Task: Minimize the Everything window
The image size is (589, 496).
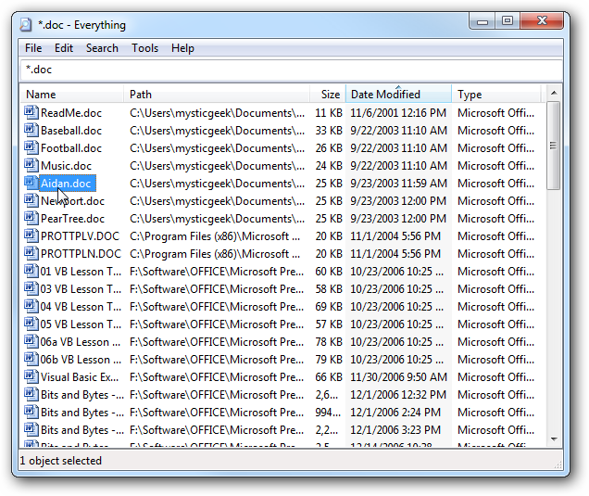Action: pos(482,21)
